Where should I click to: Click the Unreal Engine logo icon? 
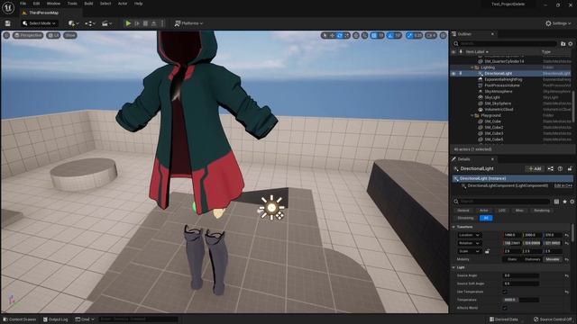[x=8, y=7]
